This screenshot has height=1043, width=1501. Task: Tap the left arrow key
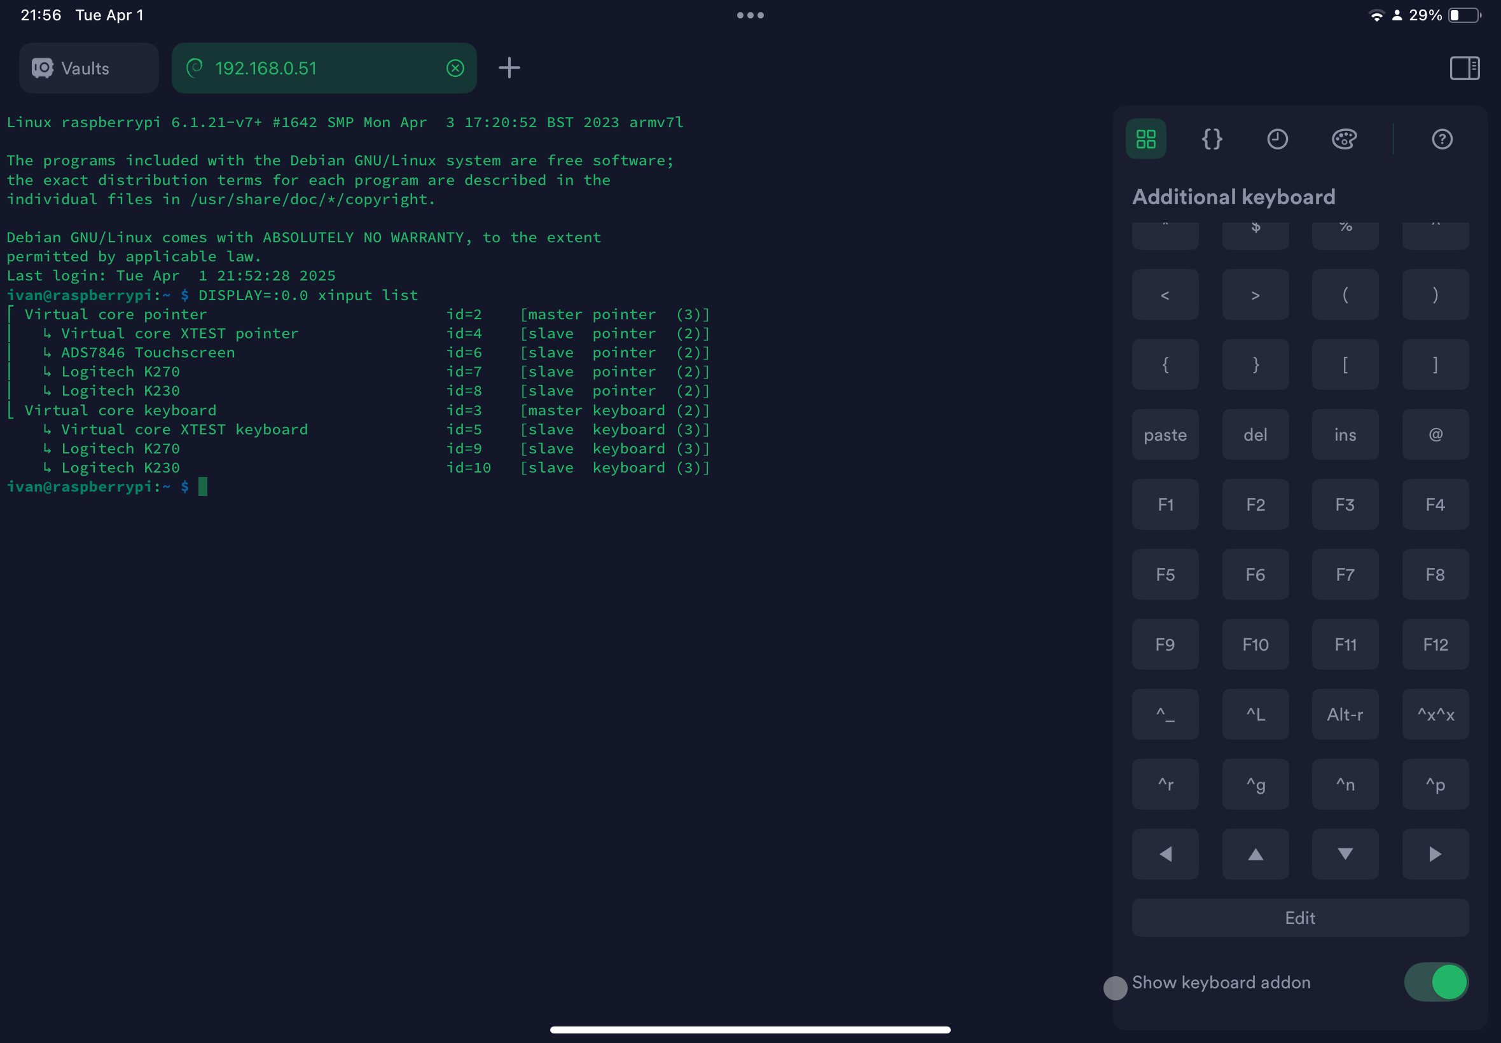(x=1165, y=854)
